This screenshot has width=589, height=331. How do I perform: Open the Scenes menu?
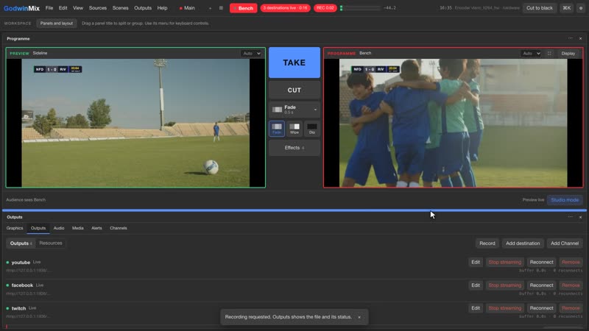[120, 8]
